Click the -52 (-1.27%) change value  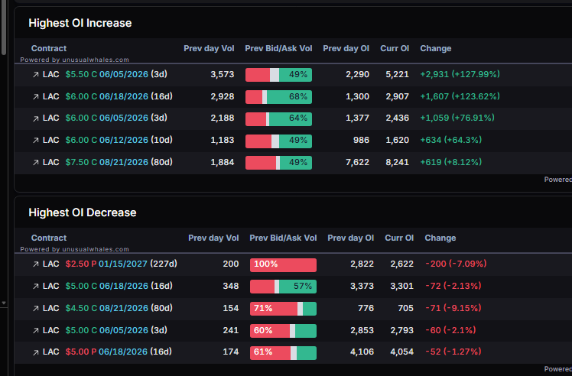453,352
